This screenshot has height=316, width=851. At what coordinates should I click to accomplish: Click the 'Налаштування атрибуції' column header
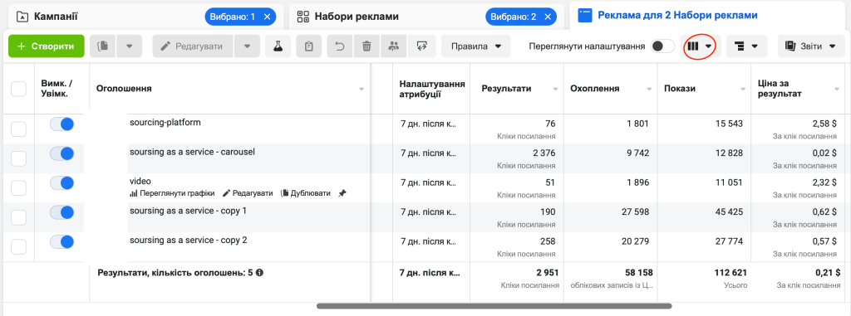click(x=432, y=89)
